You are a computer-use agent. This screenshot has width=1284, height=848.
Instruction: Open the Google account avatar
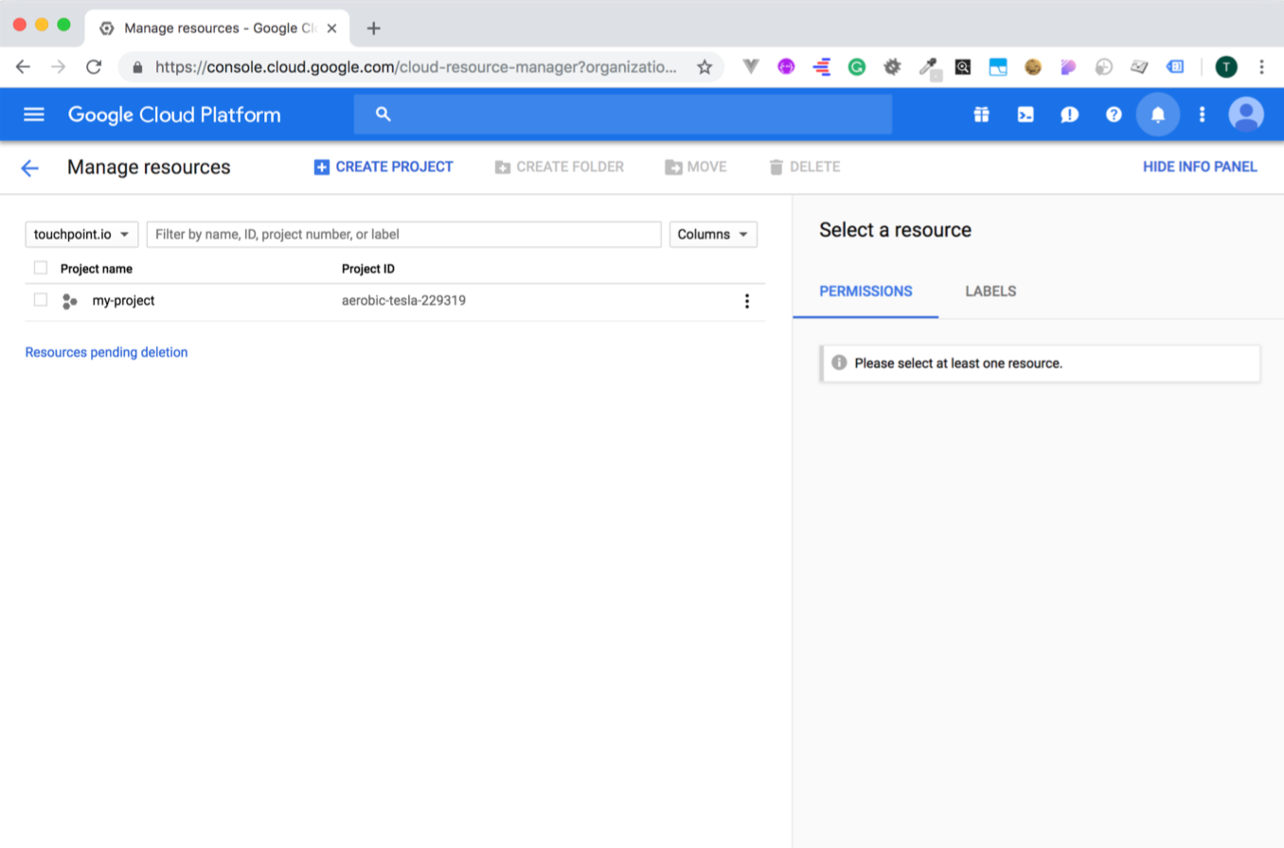click(1246, 115)
